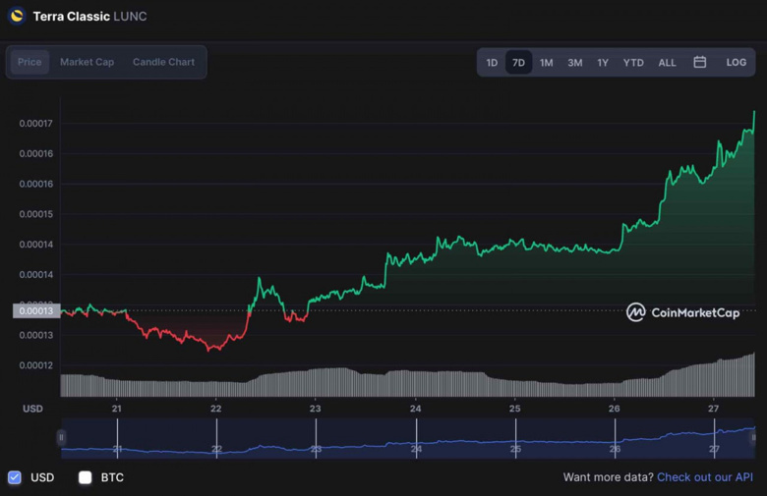The width and height of the screenshot is (767, 496).
Task: Uncheck the USD currency checkbox
Action: (x=15, y=477)
